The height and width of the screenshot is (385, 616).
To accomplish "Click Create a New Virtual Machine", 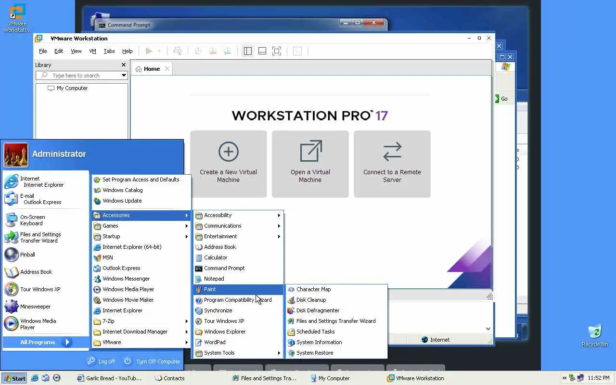I will [x=229, y=164].
